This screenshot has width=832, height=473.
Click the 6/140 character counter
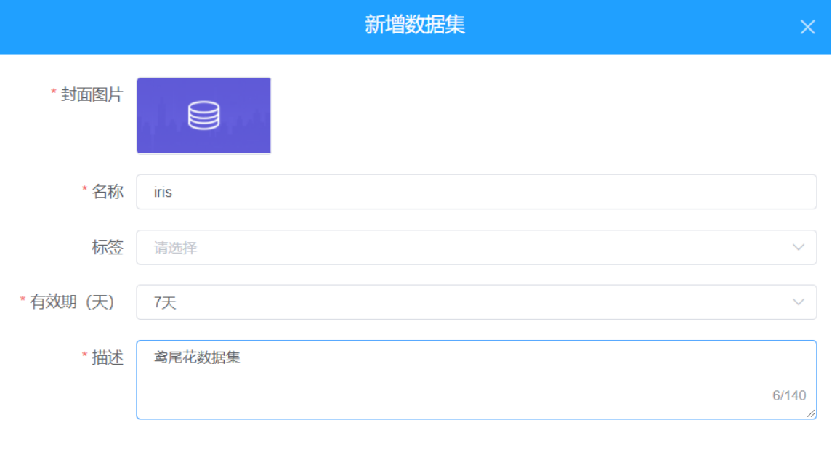pyautogui.click(x=789, y=396)
